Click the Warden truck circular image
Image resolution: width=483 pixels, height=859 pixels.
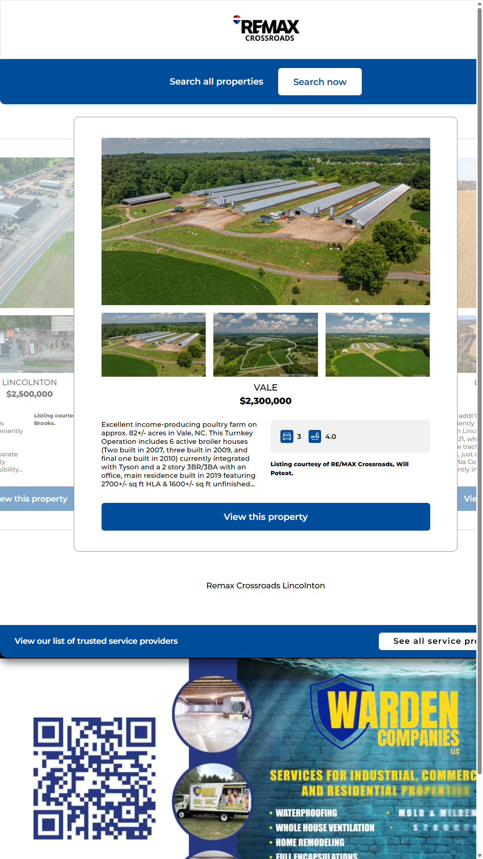213,799
